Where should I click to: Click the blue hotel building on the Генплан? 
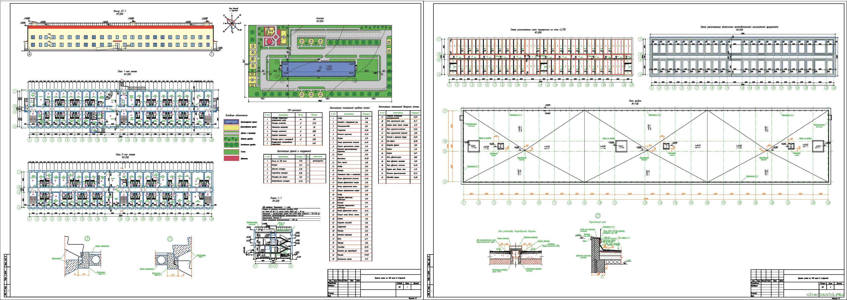[x=318, y=69]
